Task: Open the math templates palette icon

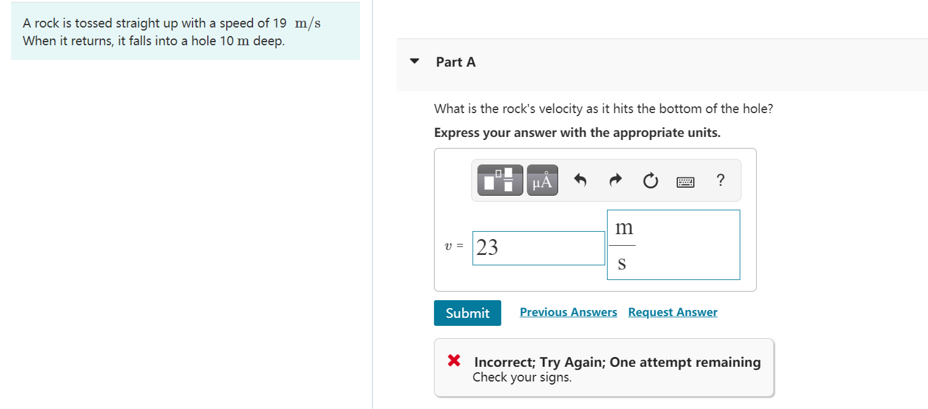Action: click(x=499, y=180)
